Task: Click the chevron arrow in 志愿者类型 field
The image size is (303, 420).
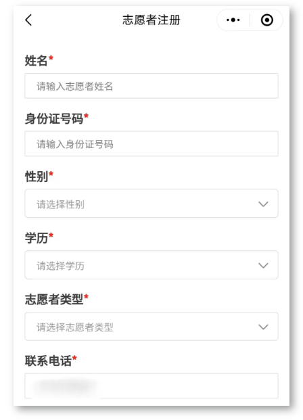Action: coord(263,327)
